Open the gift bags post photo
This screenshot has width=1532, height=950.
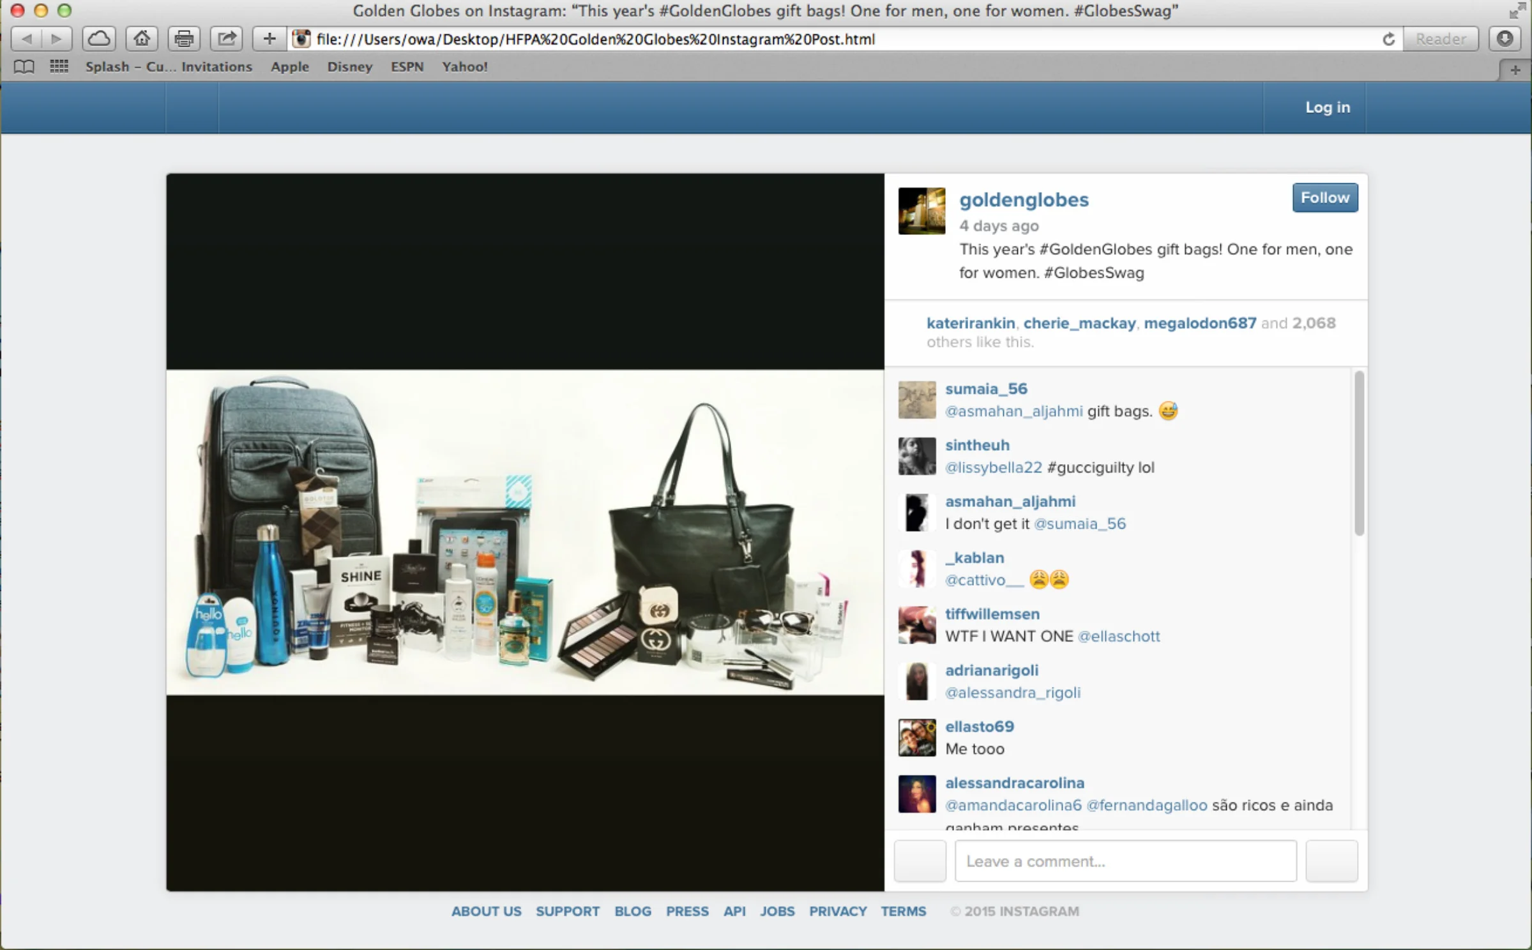[x=525, y=532]
